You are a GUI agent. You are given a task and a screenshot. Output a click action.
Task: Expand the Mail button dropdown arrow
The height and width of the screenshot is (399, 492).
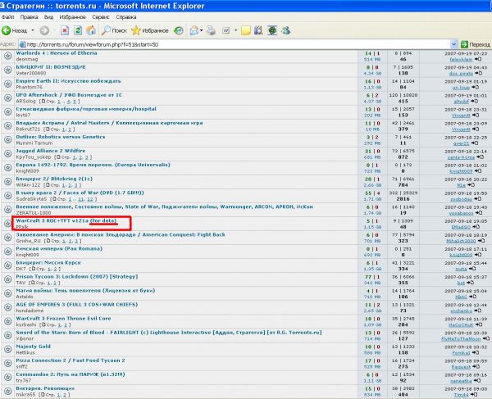(202, 29)
